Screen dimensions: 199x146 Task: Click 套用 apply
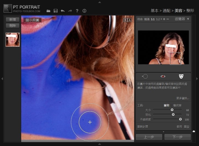179,127
